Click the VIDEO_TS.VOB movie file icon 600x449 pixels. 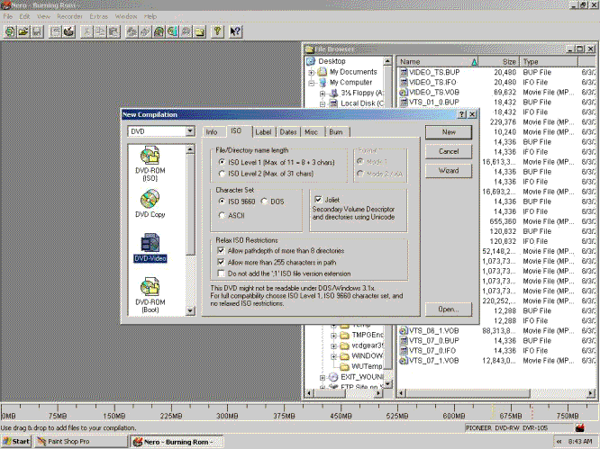coord(404,92)
